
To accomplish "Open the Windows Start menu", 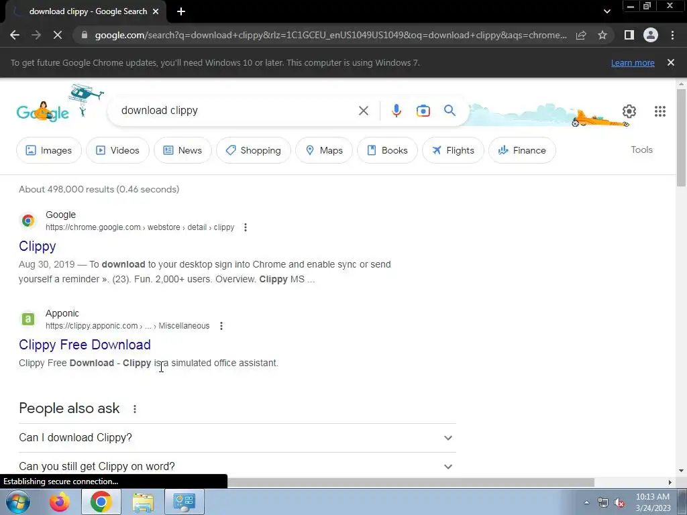I will pos(18,502).
